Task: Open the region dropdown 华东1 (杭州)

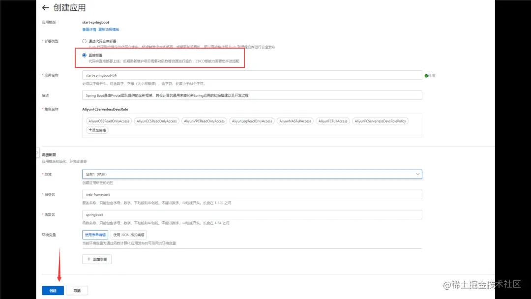Action: coord(252,174)
